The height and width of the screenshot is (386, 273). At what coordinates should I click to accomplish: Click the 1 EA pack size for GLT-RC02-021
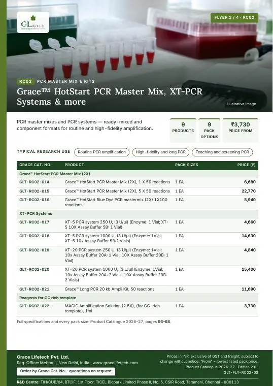click(179, 289)
